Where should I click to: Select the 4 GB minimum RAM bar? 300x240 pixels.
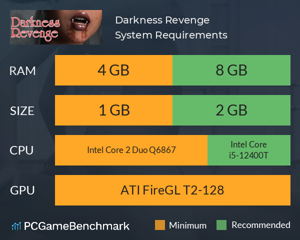click(x=113, y=70)
